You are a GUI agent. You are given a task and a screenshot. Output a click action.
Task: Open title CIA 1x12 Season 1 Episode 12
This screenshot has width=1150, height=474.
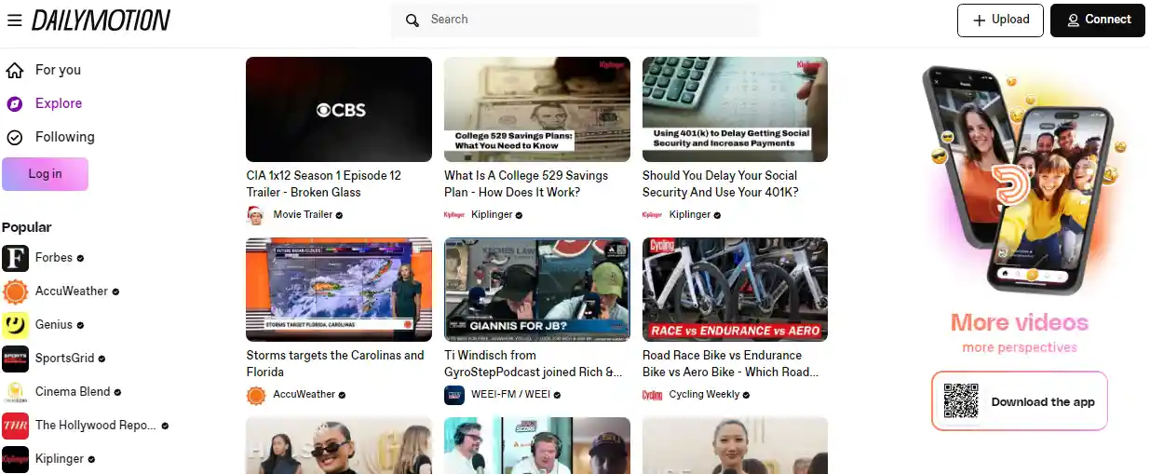click(324, 183)
